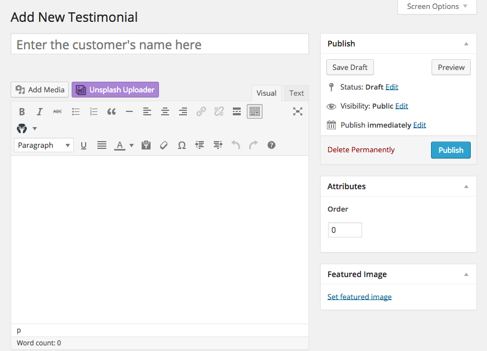This screenshot has height=351, width=487.
Task: Collapse the Attributes panel
Action: coord(466,186)
